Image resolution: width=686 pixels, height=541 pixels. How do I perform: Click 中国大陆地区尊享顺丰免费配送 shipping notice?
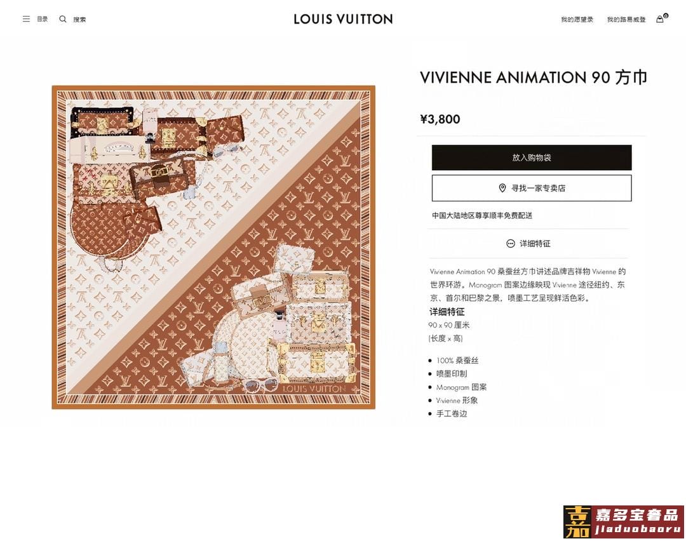pyautogui.click(x=482, y=215)
